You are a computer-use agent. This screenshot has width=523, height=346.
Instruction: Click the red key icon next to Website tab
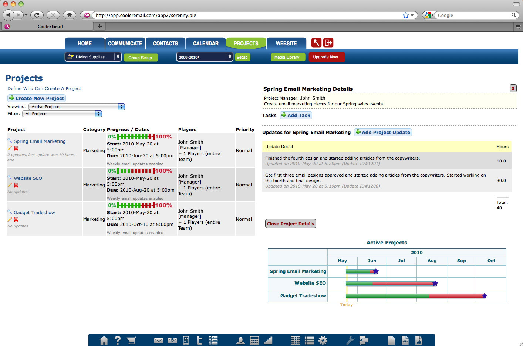(x=316, y=43)
